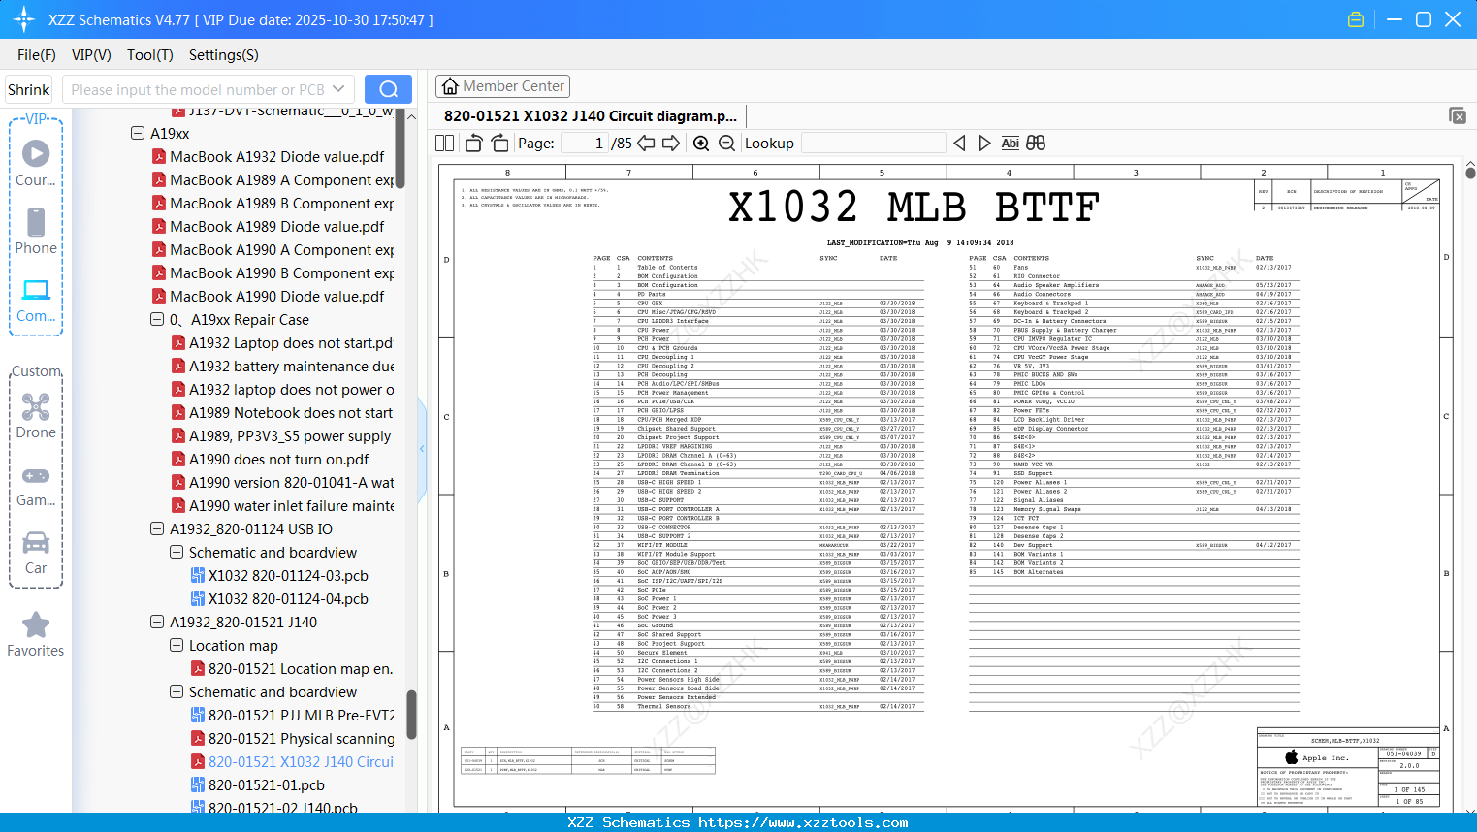Click the yellow VIP store icon in title bar

(1356, 19)
